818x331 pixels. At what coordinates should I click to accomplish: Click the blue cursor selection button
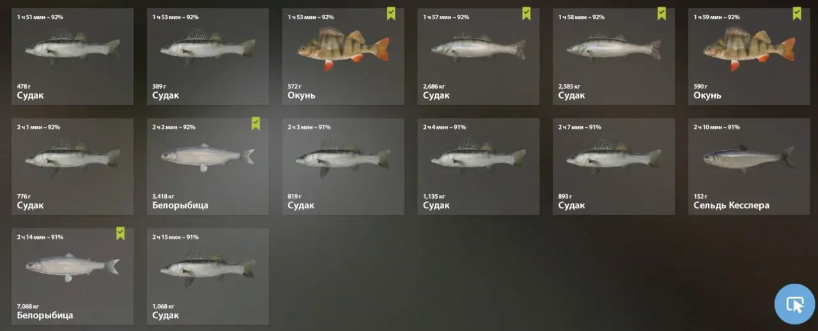794,304
